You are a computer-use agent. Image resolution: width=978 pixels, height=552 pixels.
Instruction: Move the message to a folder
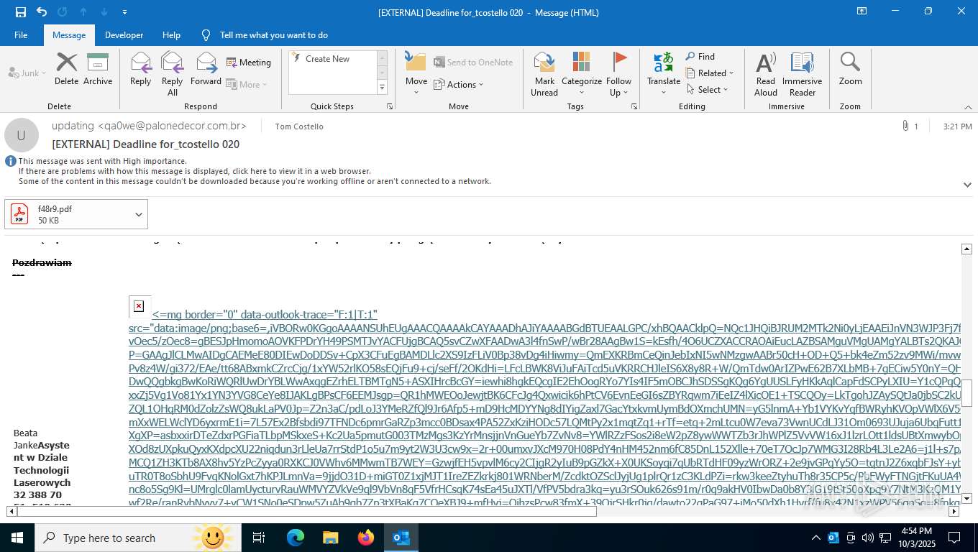click(x=416, y=73)
